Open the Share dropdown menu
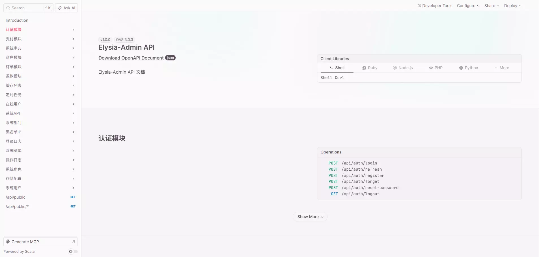 click(492, 6)
